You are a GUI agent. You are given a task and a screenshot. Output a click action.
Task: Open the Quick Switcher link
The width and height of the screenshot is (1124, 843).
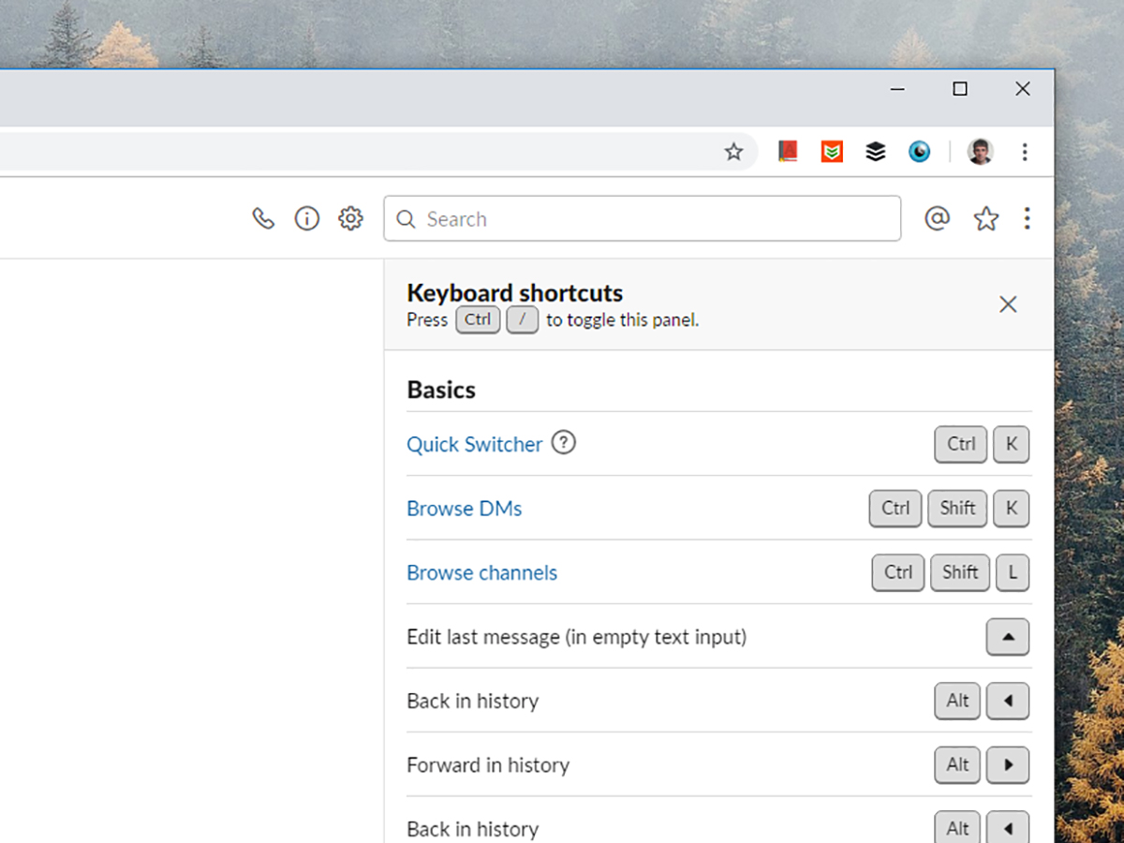tap(474, 445)
